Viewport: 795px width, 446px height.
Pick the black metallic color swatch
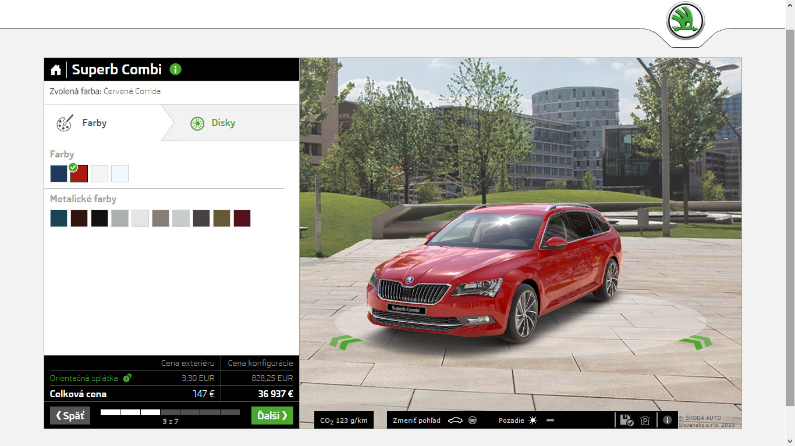[x=100, y=218]
